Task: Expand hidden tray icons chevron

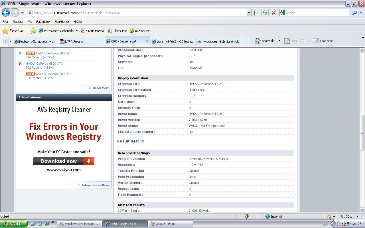Action: point(333,224)
